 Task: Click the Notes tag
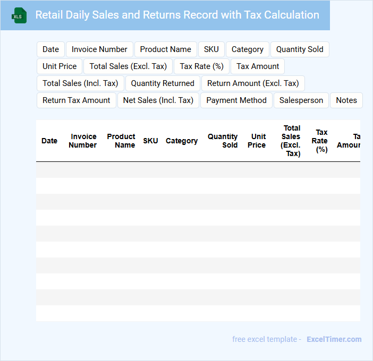point(346,100)
